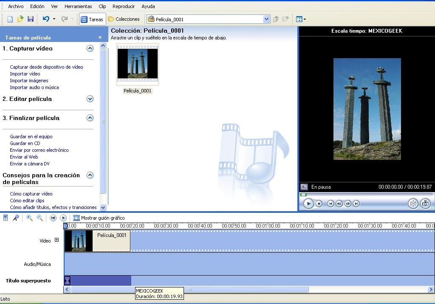This screenshot has height=304, width=435.
Task: Close the Tareas de película pane
Action: point(100,37)
